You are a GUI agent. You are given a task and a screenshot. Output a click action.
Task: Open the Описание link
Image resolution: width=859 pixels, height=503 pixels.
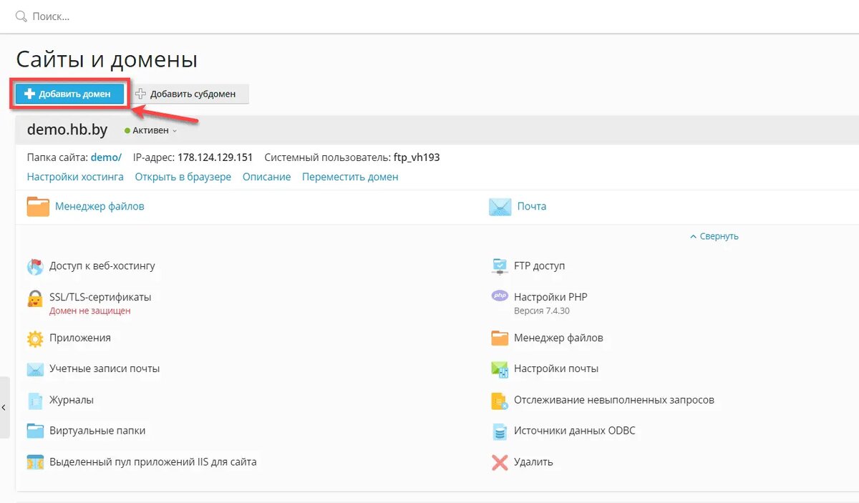[266, 177]
